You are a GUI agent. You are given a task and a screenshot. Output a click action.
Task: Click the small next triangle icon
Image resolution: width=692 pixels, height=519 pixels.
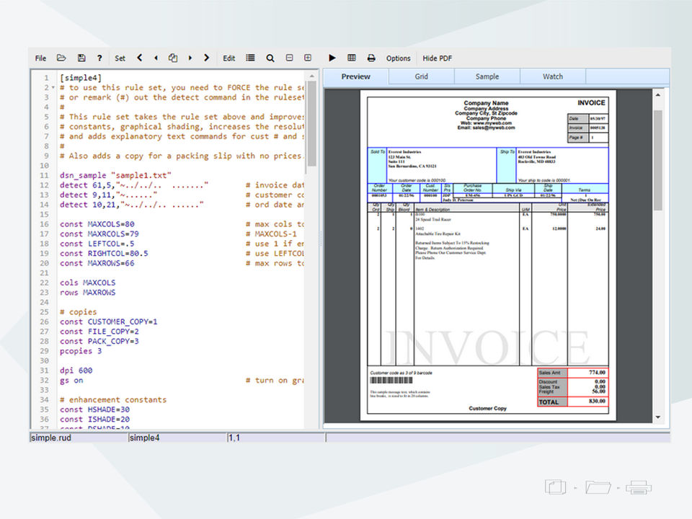(x=190, y=58)
